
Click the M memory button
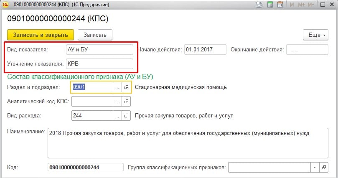click(292, 5)
